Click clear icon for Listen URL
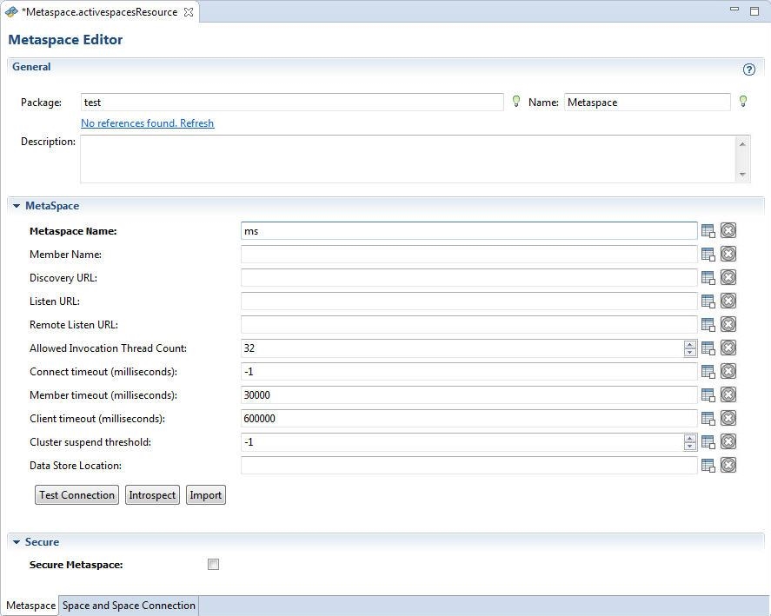The width and height of the screenshot is (771, 616). (x=728, y=301)
